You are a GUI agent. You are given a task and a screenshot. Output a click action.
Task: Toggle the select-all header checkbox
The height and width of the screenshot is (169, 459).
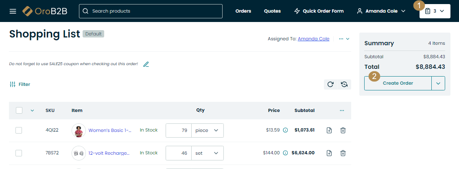[19, 110]
